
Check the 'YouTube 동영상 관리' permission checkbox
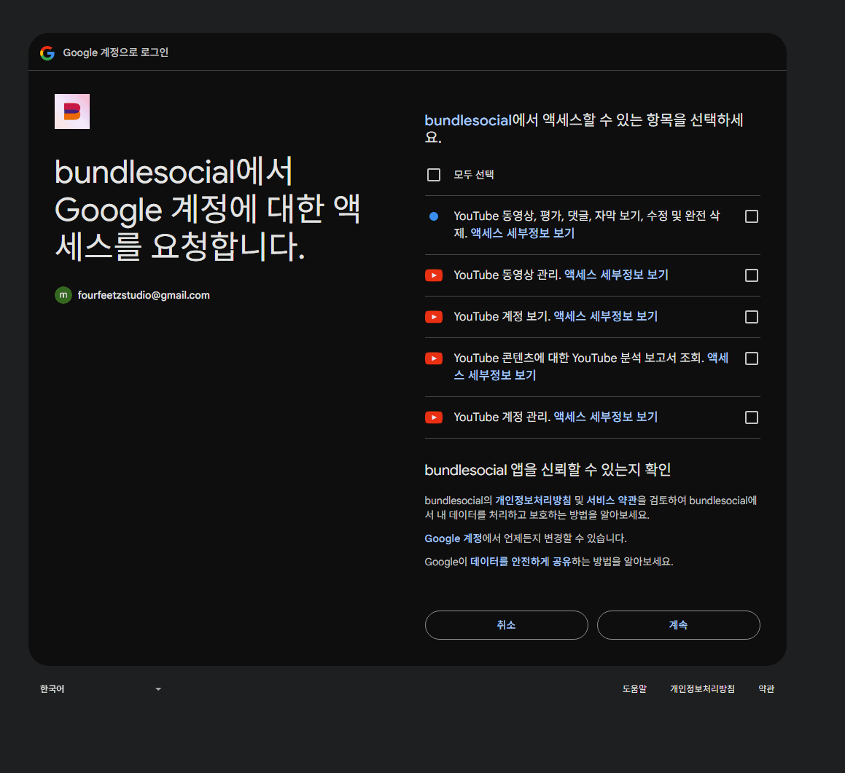751,275
